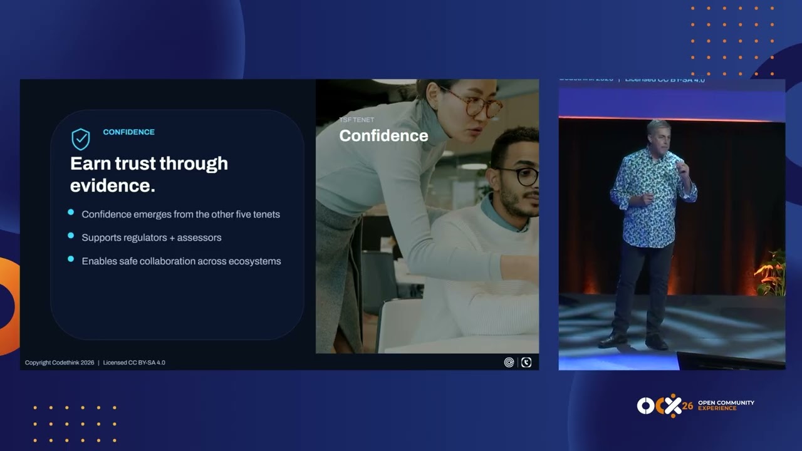Screen dimensions: 802x451
Task: Click the speaker camera video feed
Action: (672, 224)
